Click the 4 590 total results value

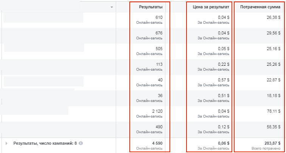(157, 143)
